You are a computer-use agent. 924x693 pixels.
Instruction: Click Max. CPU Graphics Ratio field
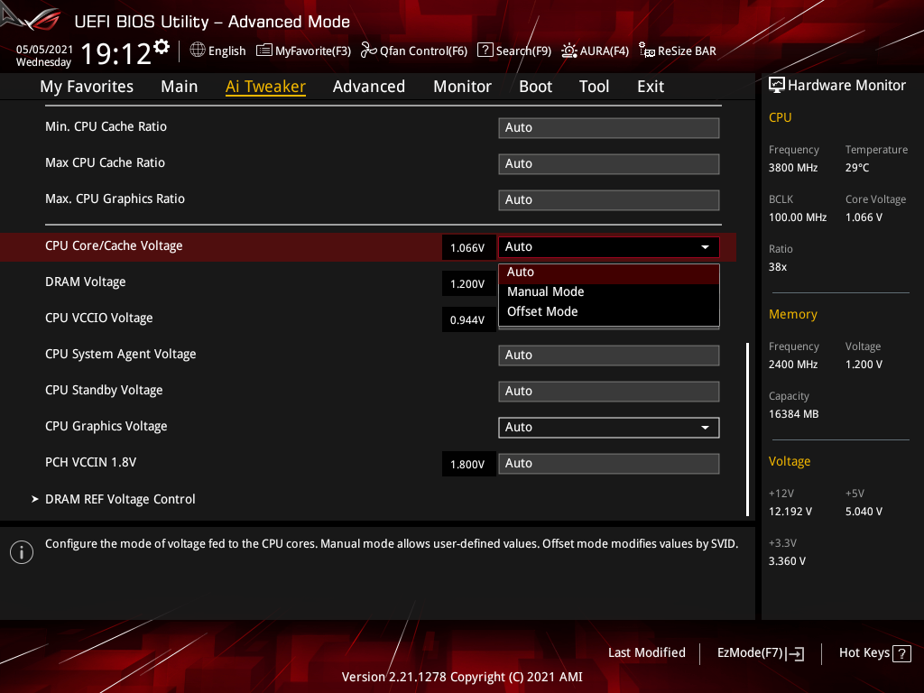(x=609, y=199)
